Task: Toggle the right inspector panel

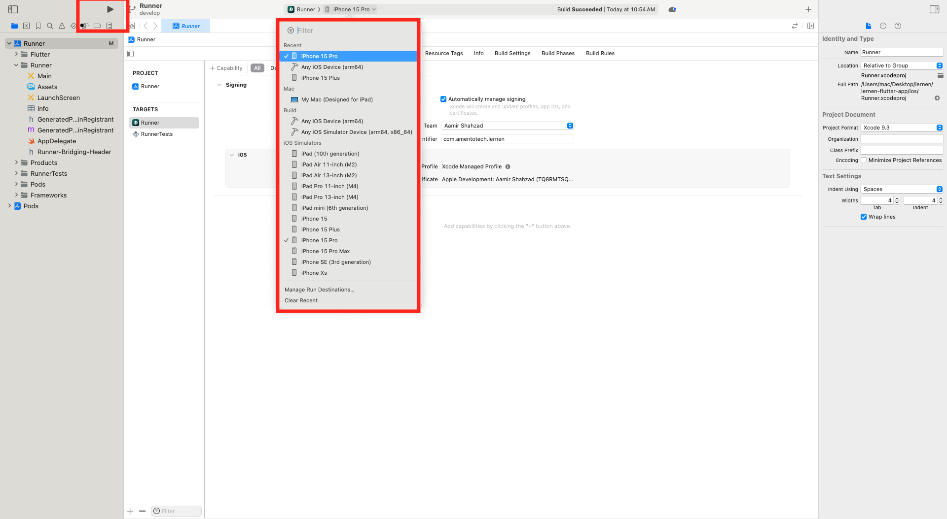Action: click(934, 9)
